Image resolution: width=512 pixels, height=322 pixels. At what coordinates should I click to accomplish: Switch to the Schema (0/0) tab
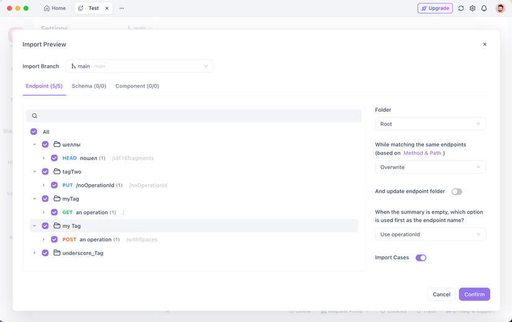[89, 86]
